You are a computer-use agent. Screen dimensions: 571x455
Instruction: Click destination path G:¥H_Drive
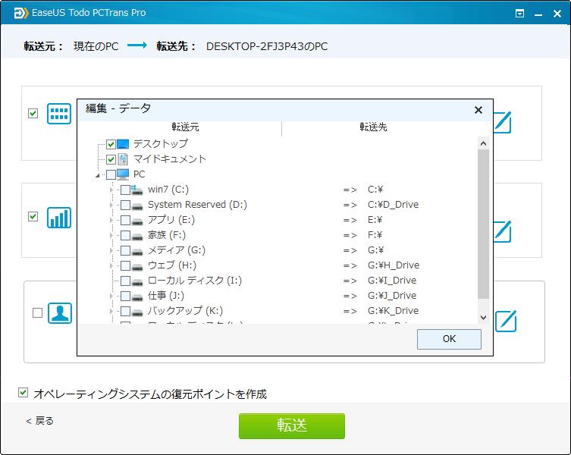pyautogui.click(x=394, y=265)
